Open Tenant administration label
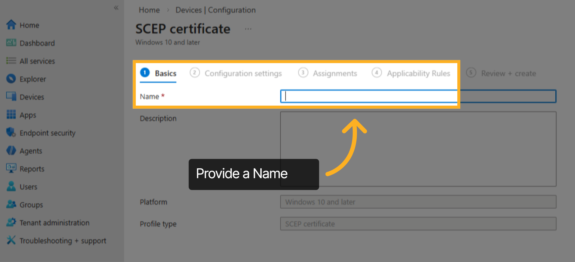 tap(55, 223)
